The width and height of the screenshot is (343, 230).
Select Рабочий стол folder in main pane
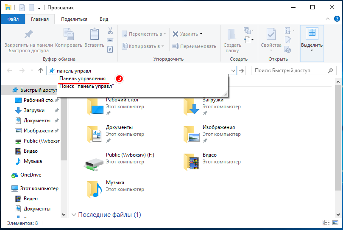tap(115, 107)
